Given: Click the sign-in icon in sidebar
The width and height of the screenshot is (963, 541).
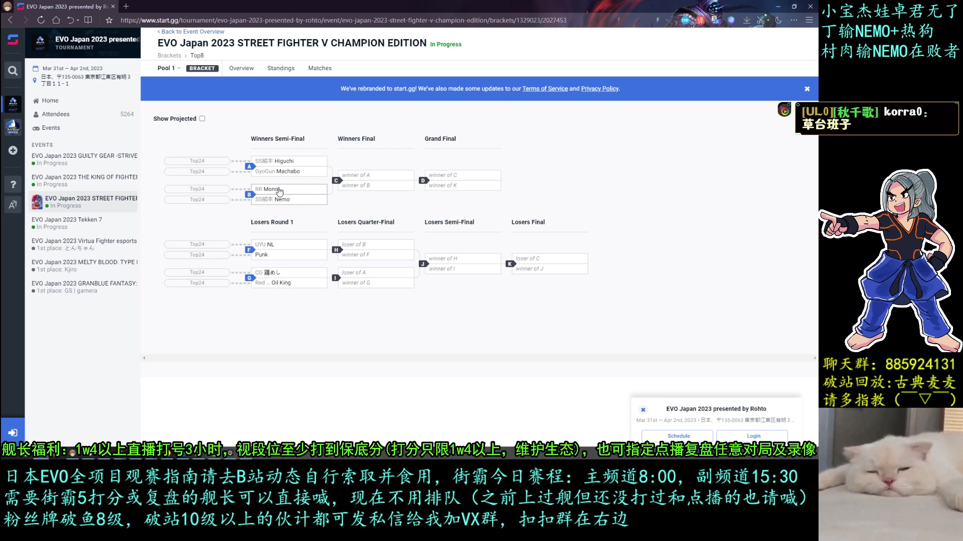Looking at the screenshot, I should tap(13, 433).
